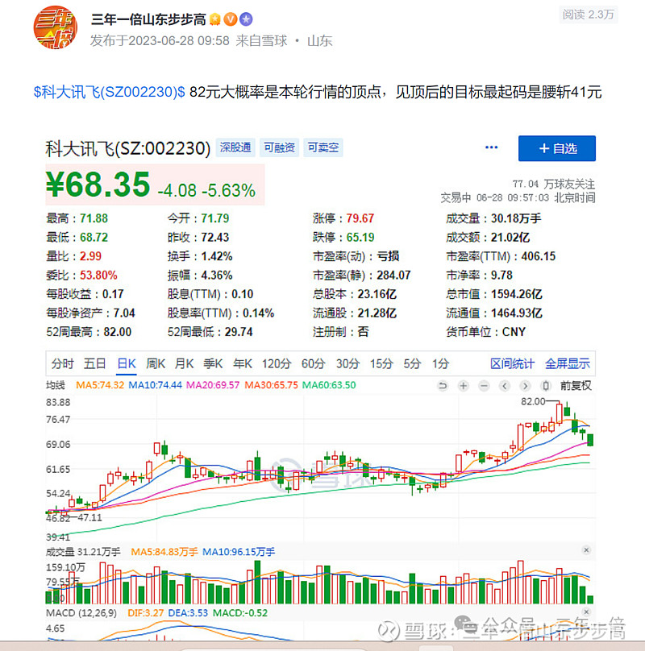
Task: Click the 52周最高：82.00 value
Action: pos(89,332)
